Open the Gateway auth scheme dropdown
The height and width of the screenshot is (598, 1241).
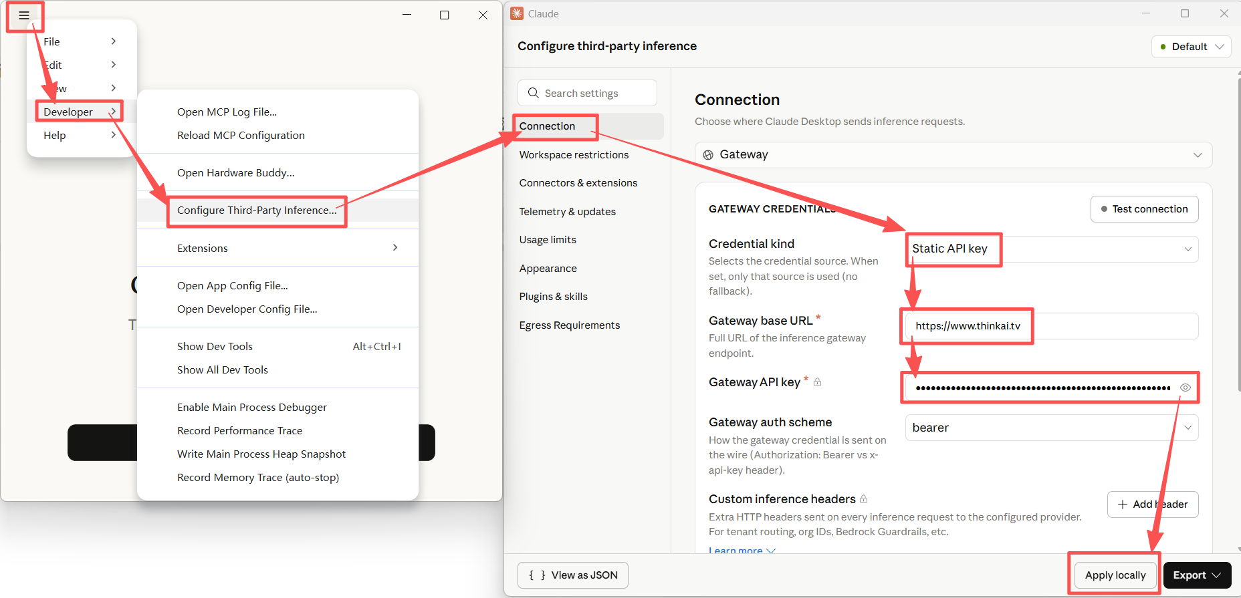(x=1052, y=428)
